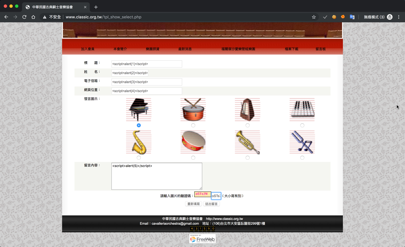Select radio button under piano keyboard

pos(302,125)
